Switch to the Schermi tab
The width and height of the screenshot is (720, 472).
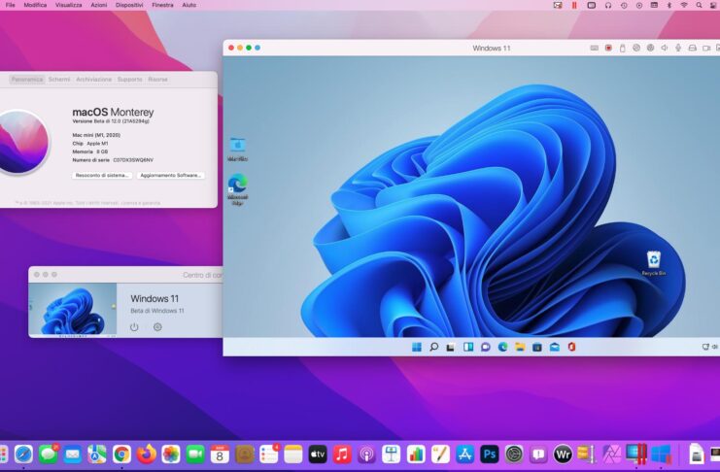click(x=59, y=80)
